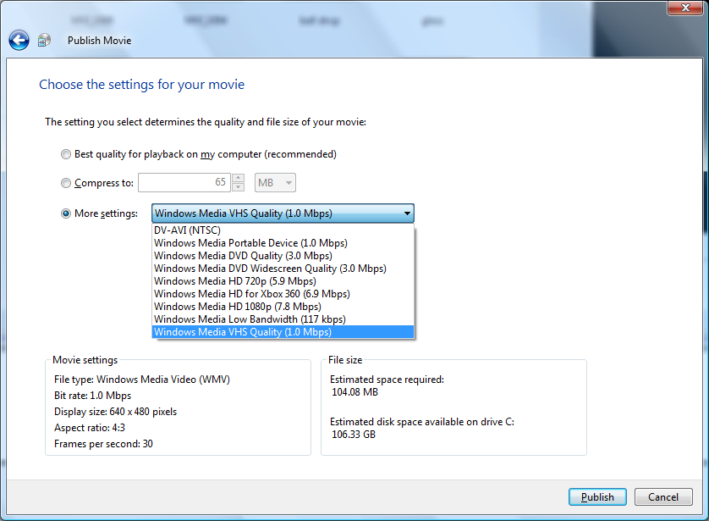Click the Publish button
709x521 pixels.
597,497
